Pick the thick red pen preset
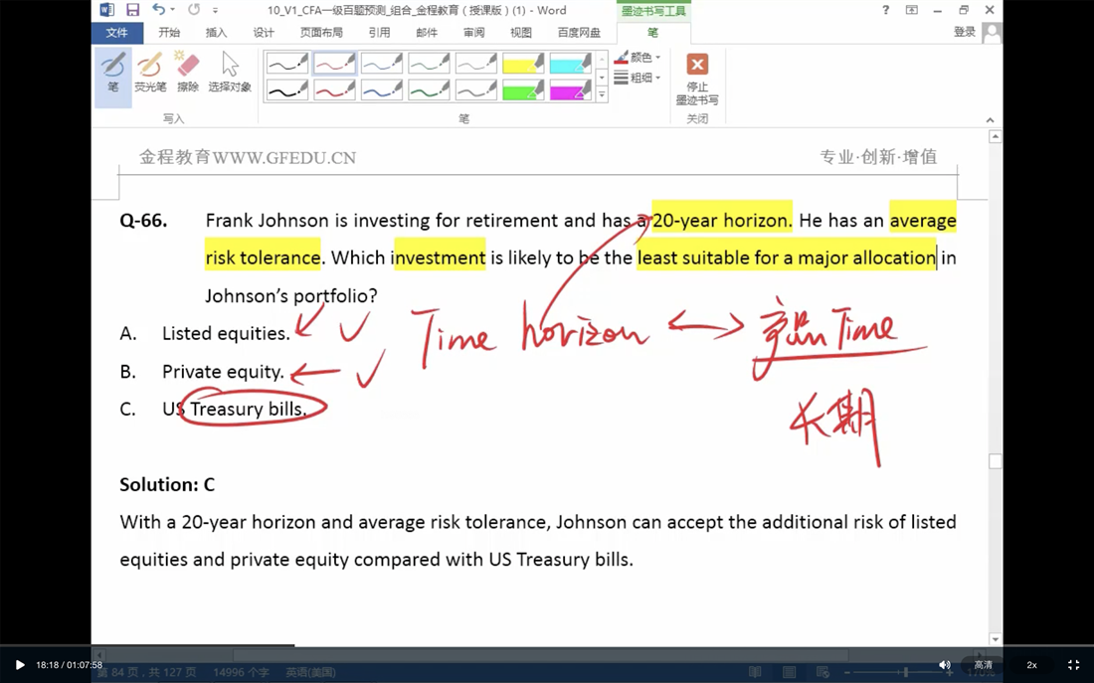Image resolution: width=1094 pixels, height=683 pixels. (334, 90)
